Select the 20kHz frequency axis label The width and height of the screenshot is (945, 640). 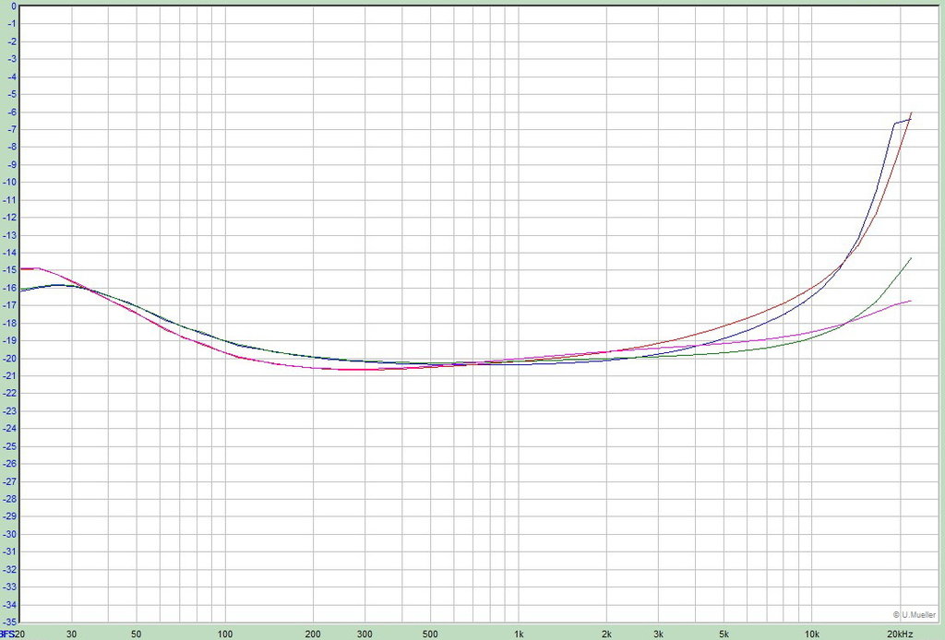(900, 634)
